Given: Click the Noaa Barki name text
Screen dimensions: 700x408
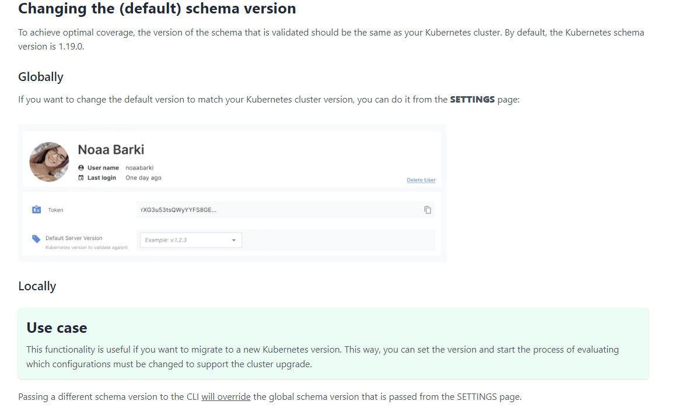Looking at the screenshot, I should tap(111, 150).
